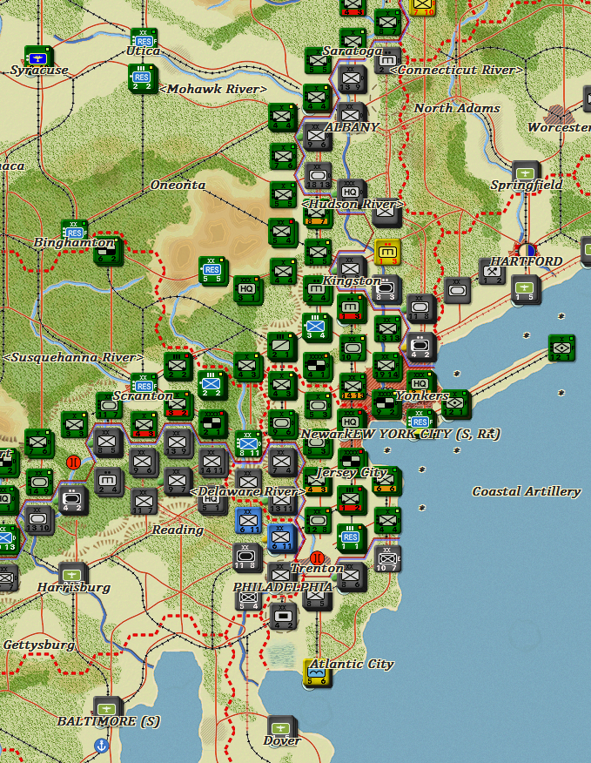Click the <Susquehanna River> label
591x763 pixels.
(73, 358)
